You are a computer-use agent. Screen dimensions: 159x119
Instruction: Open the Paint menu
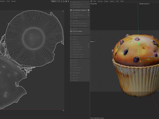[x=8, y=1]
